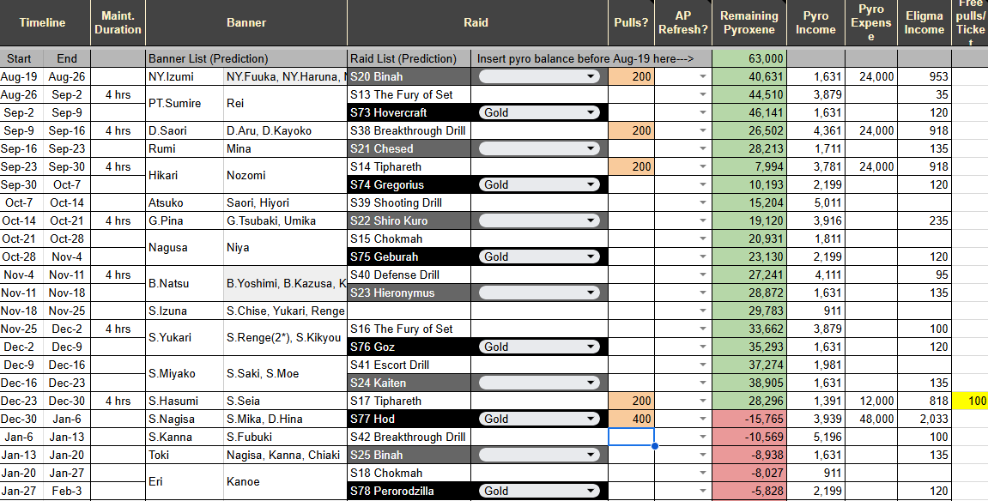Screen dimensions: 988x501
Task: Open the AP Refresh arrow for S14 Tiphareth
Action: (x=702, y=166)
